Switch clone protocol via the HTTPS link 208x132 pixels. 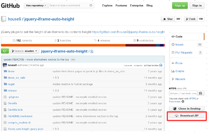click(x=192, y=99)
